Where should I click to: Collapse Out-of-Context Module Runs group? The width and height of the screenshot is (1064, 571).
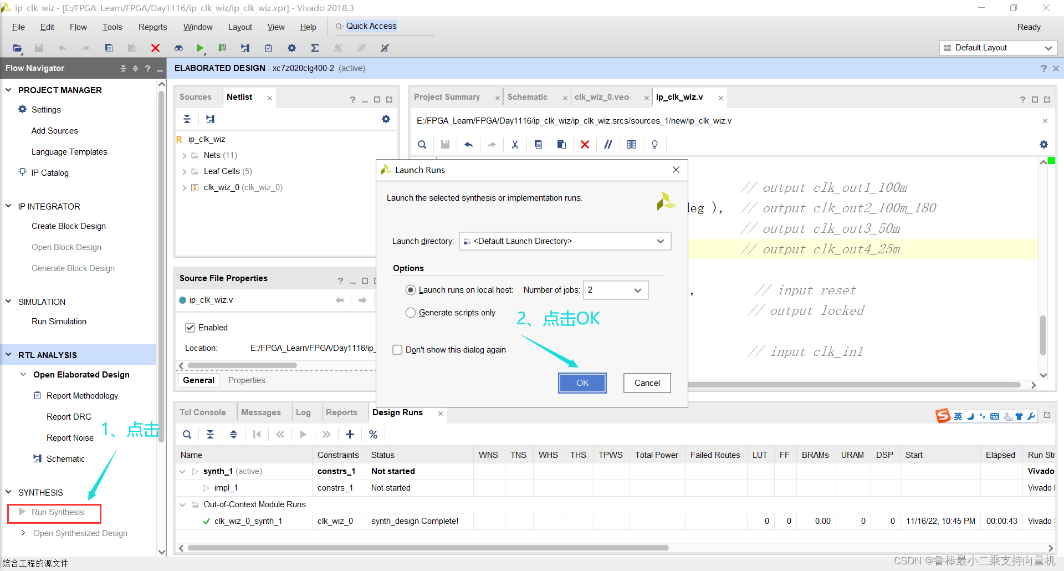pos(182,504)
